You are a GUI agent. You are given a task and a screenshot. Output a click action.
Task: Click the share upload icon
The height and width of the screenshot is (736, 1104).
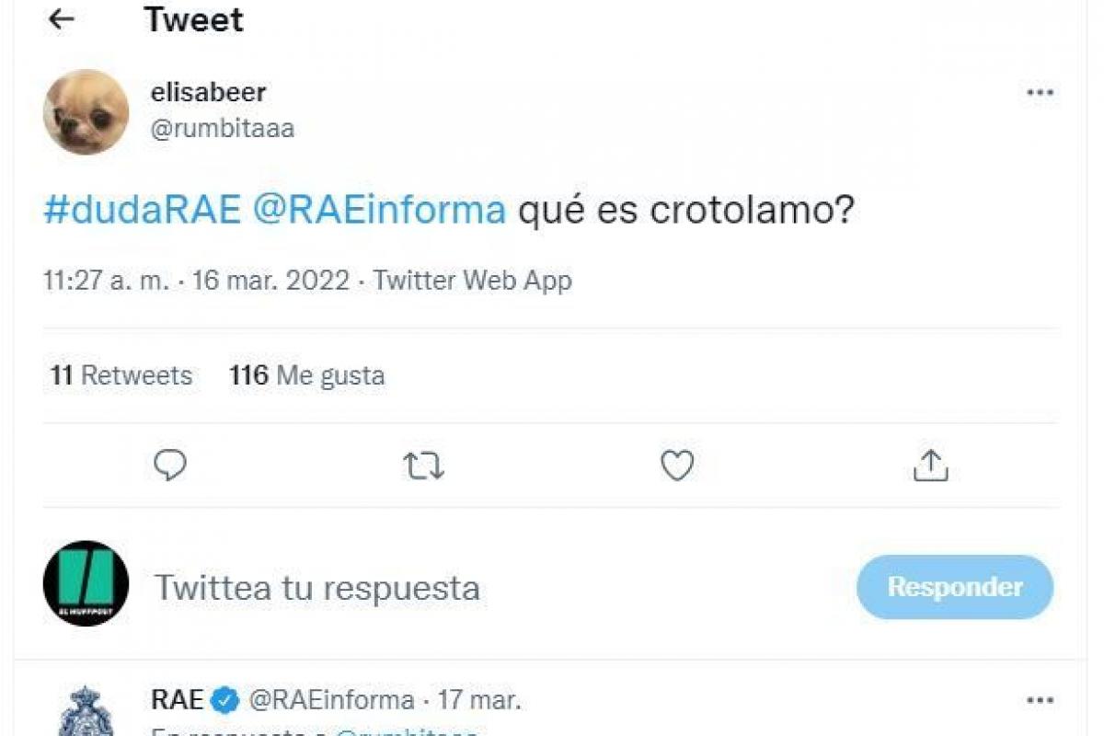(930, 466)
